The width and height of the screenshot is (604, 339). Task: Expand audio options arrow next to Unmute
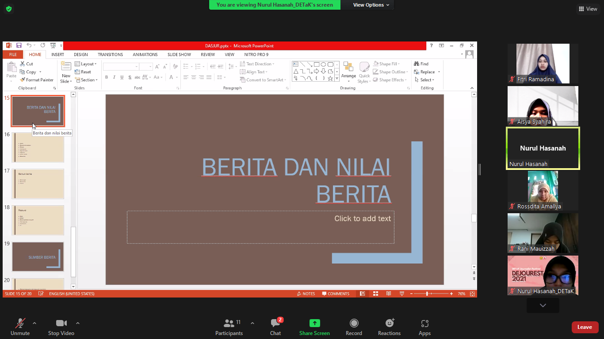[34, 323]
